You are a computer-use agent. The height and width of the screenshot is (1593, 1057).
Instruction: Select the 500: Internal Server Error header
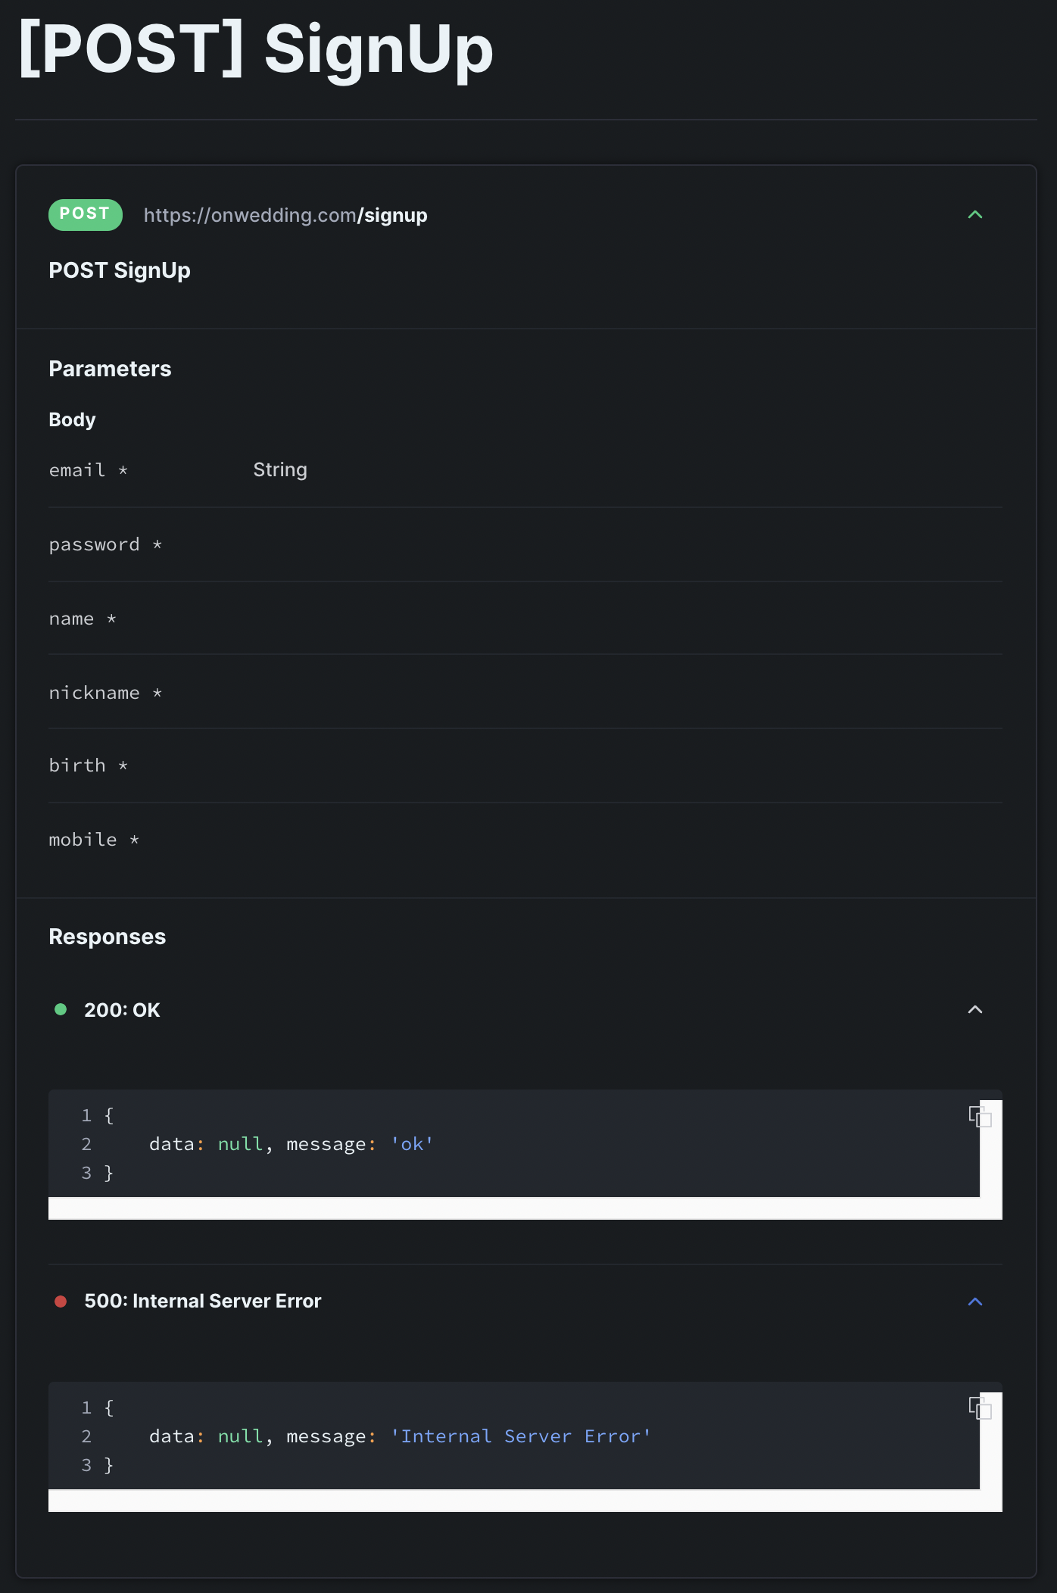point(203,1301)
